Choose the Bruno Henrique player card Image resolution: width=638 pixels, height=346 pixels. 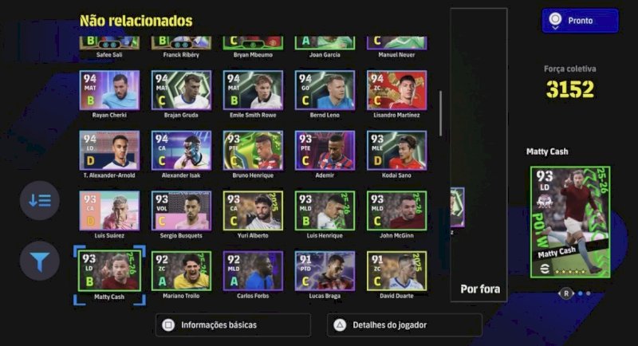[253, 151]
